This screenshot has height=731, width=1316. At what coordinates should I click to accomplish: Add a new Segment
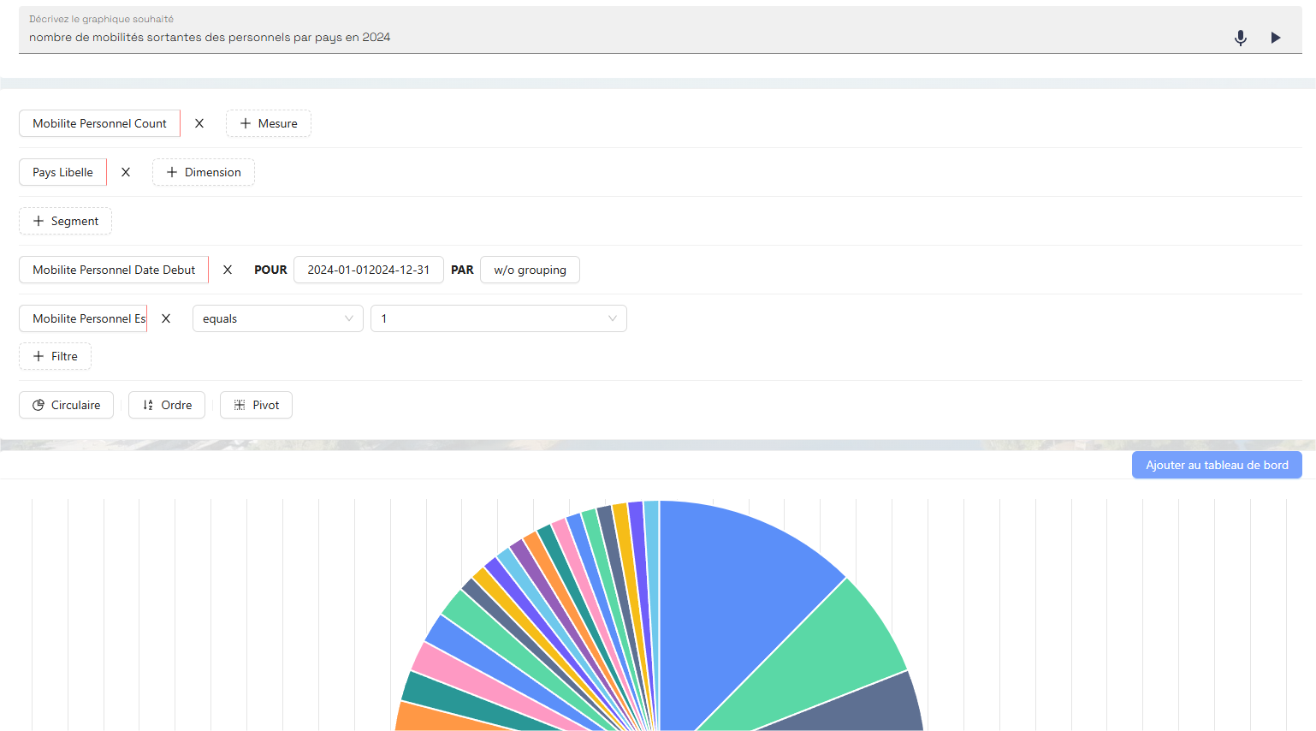pyautogui.click(x=66, y=221)
